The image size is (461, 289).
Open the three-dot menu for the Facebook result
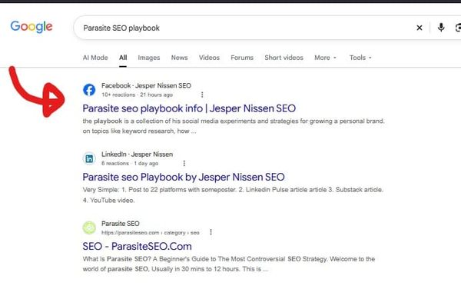pyautogui.click(x=202, y=95)
